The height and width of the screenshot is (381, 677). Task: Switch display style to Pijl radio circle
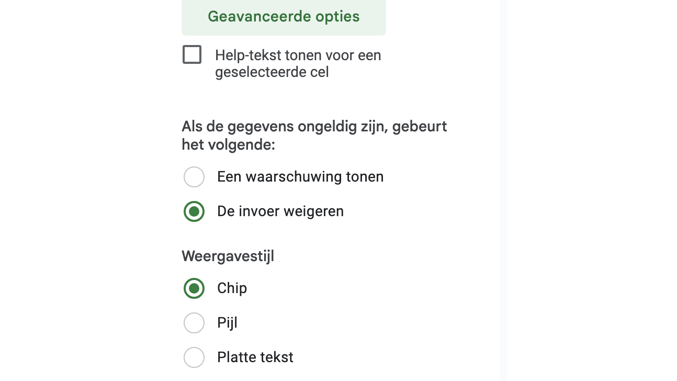pyautogui.click(x=194, y=323)
